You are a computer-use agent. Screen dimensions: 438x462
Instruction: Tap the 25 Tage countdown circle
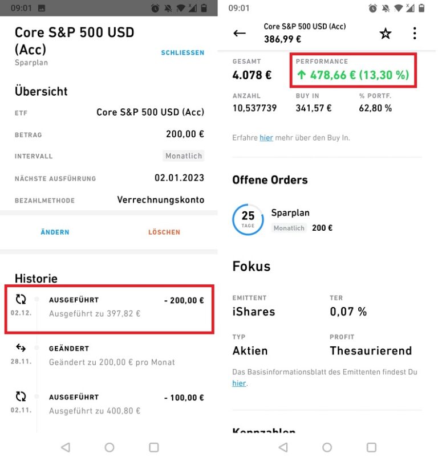pyautogui.click(x=248, y=219)
